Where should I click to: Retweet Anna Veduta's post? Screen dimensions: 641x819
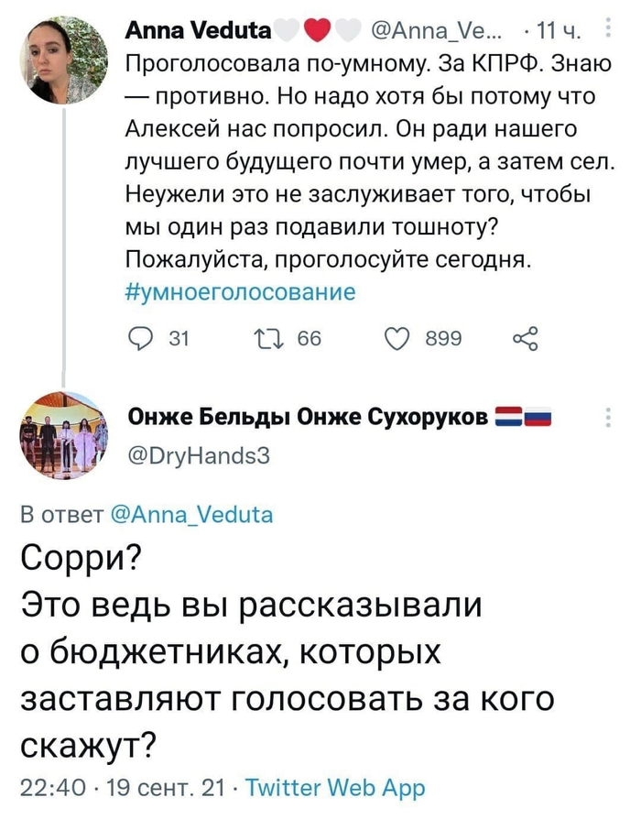click(266, 338)
